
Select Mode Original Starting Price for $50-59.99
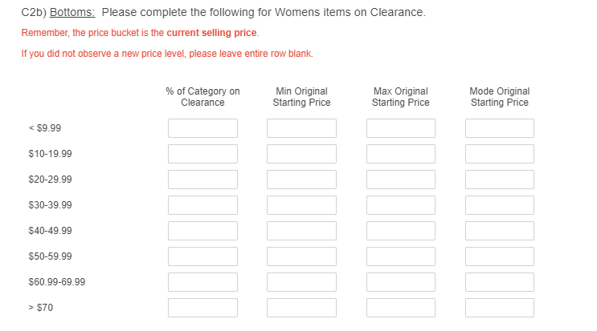500,256
